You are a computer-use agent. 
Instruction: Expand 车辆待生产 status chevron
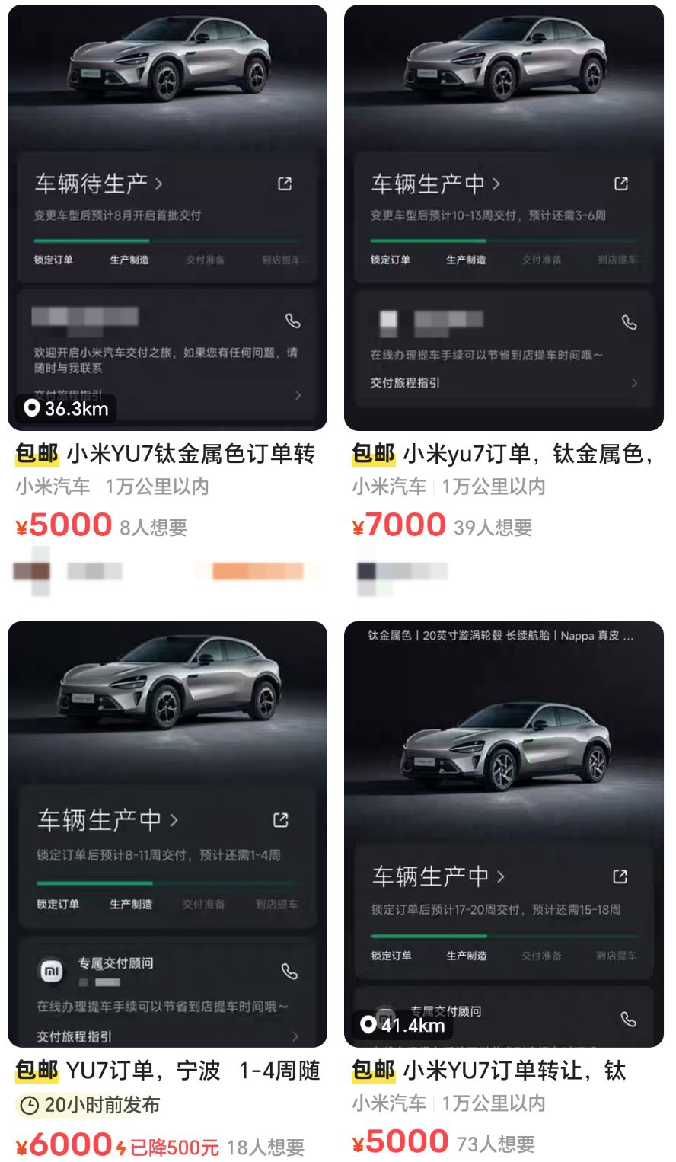click(158, 184)
